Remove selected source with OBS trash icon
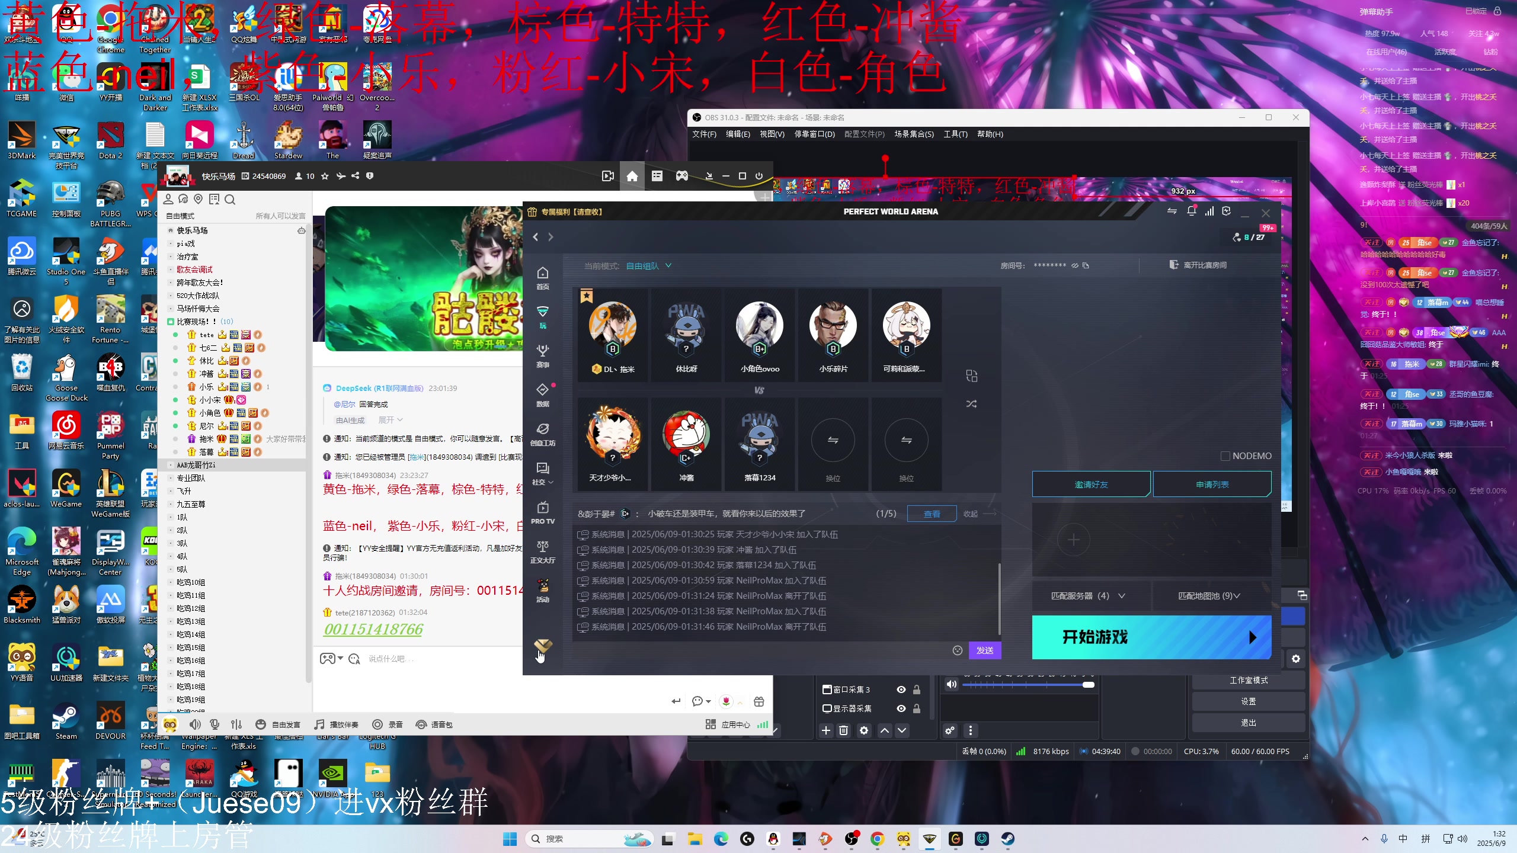Viewport: 1517px width, 853px height. 843,730
